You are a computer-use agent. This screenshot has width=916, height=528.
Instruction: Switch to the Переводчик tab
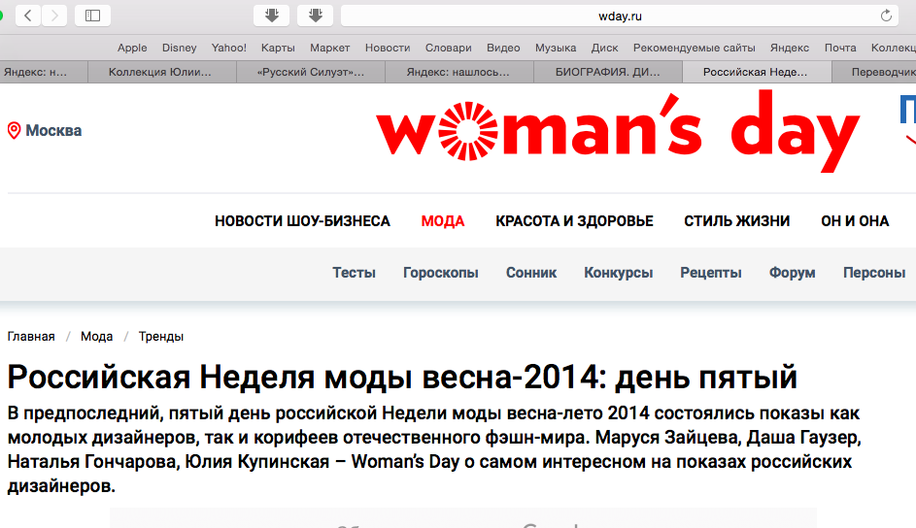[874, 72]
